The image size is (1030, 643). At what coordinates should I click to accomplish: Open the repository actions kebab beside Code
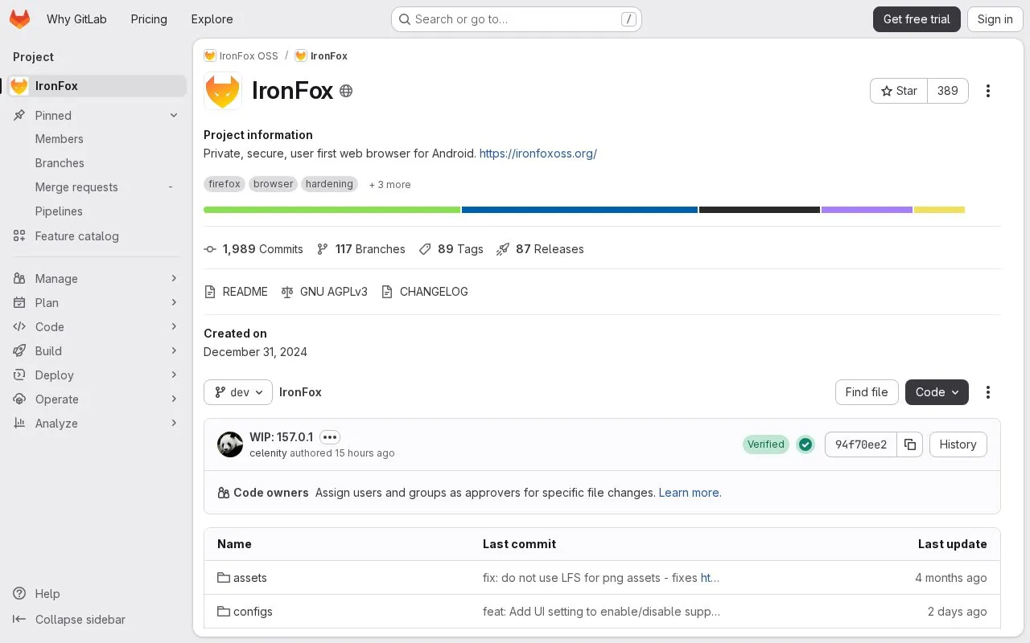tap(988, 392)
